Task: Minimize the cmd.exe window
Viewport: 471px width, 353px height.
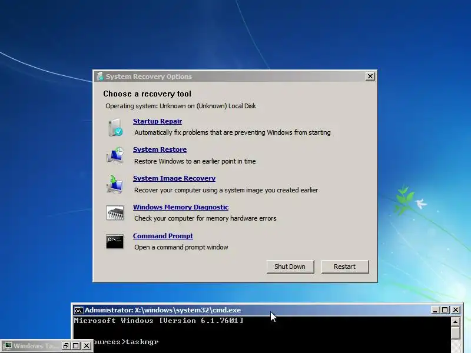Action: click(x=435, y=310)
